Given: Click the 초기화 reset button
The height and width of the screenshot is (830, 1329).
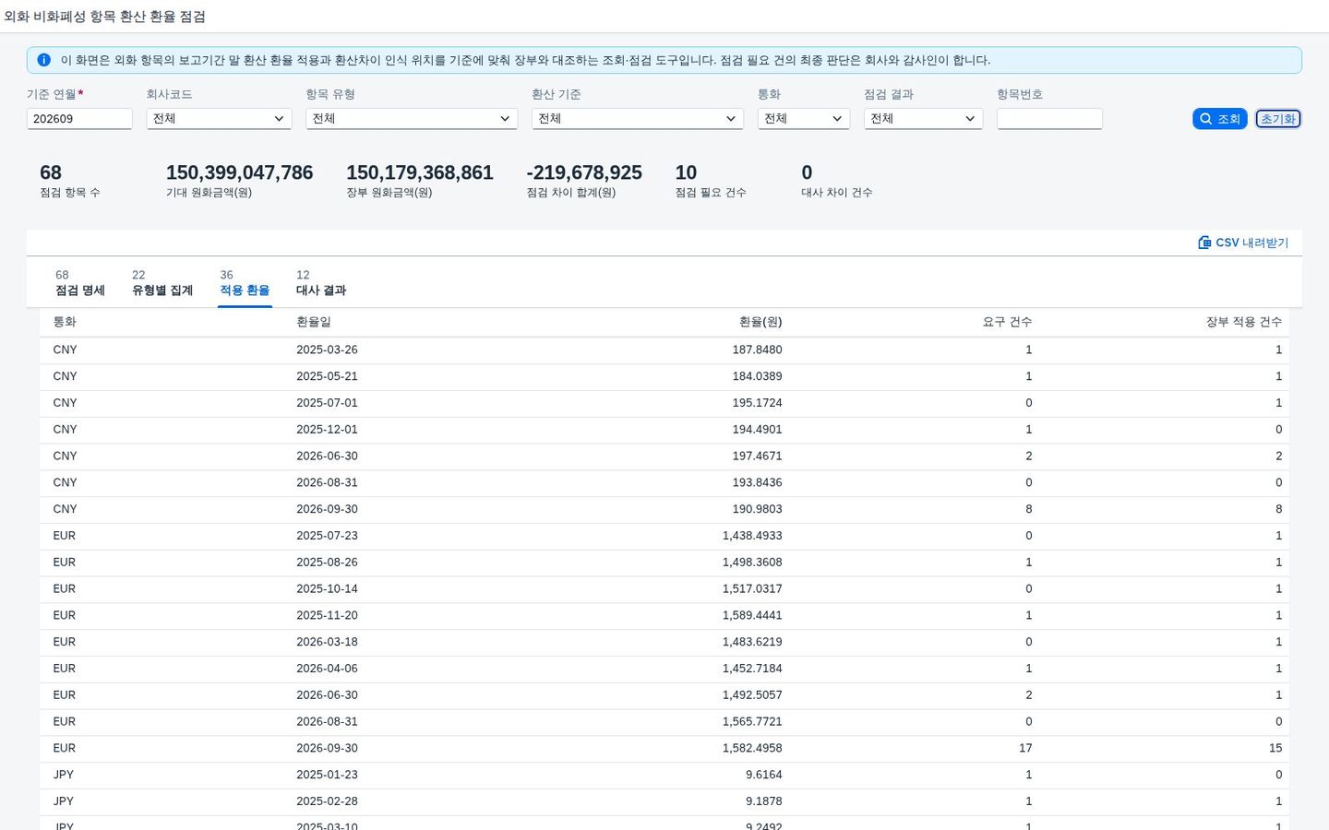Looking at the screenshot, I should (1278, 119).
